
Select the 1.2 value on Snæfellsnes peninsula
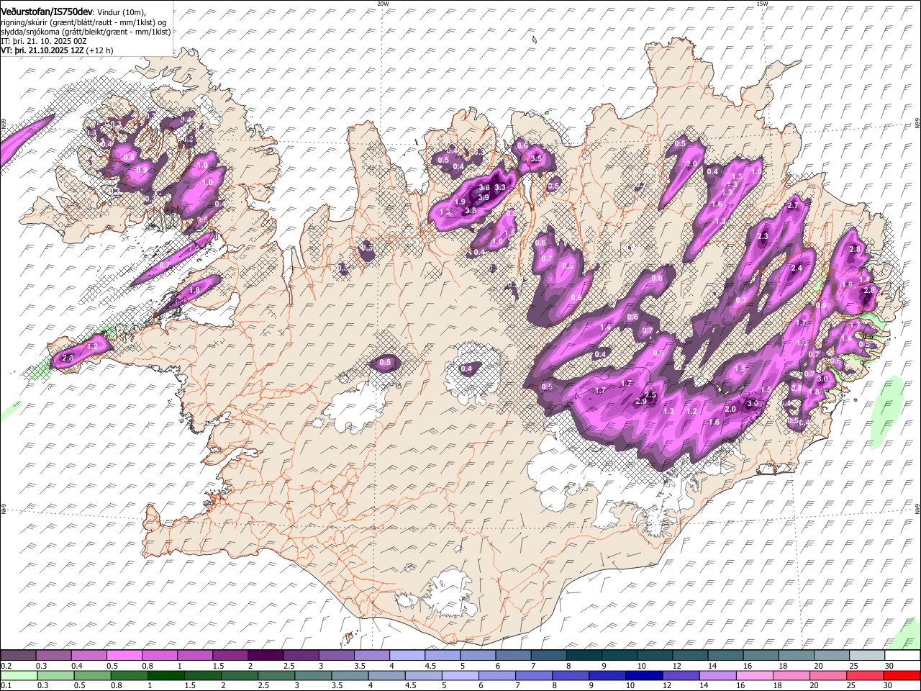(x=92, y=346)
